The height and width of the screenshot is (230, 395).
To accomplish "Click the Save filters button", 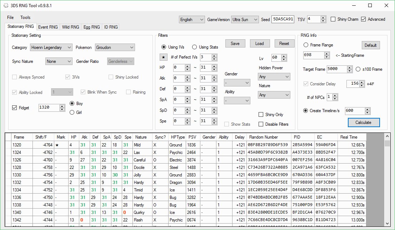I will pos(235,43).
